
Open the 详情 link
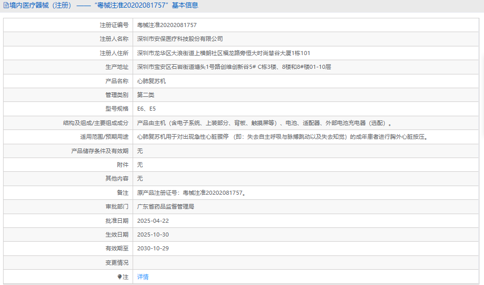click(143, 277)
